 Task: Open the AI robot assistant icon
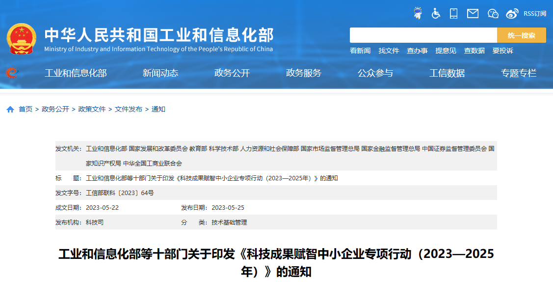coord(418,13)
